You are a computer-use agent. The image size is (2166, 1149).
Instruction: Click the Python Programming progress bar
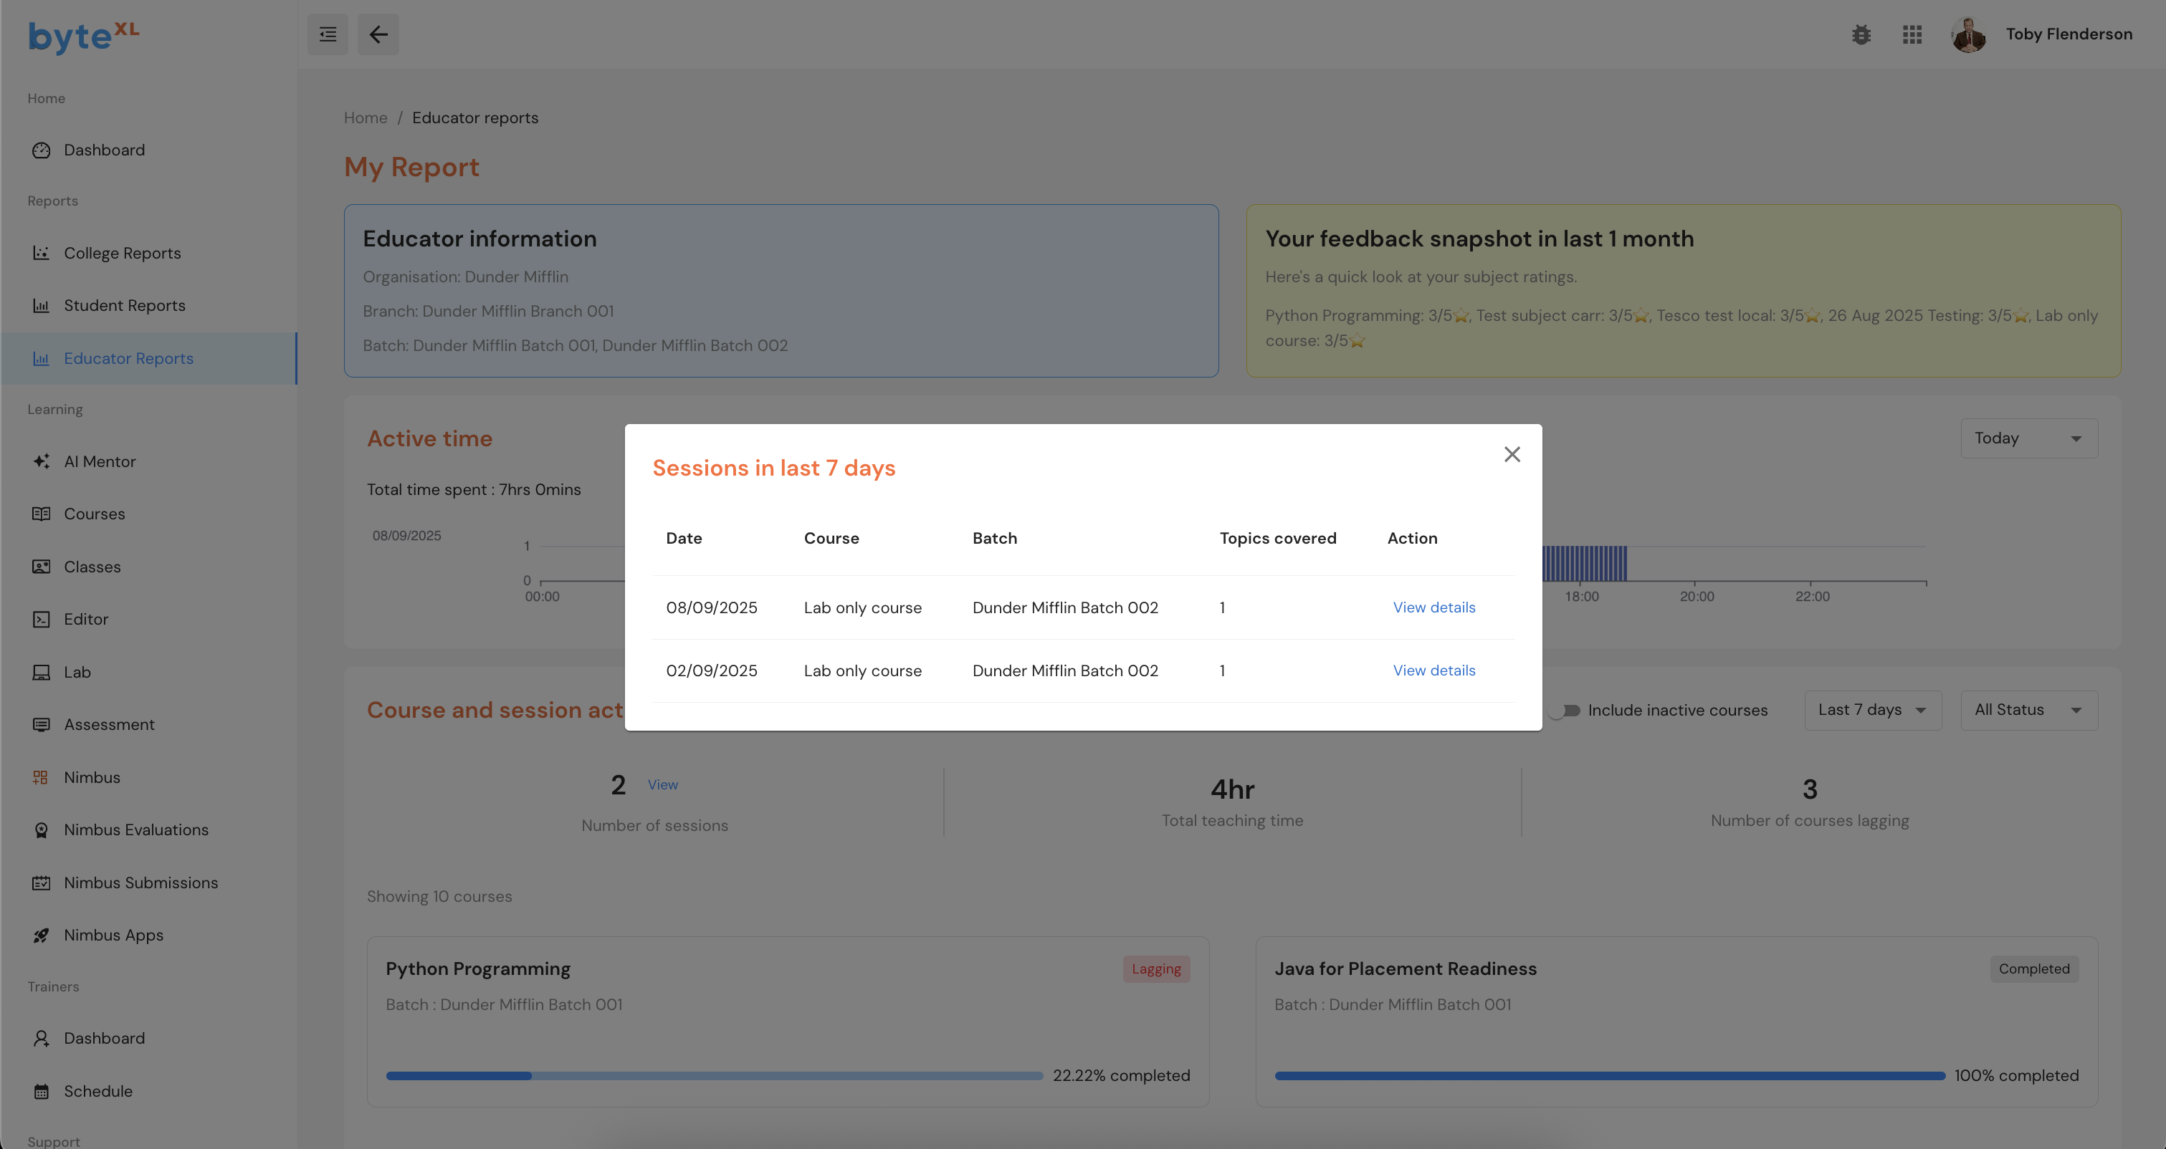click(x=713, y=1076)
